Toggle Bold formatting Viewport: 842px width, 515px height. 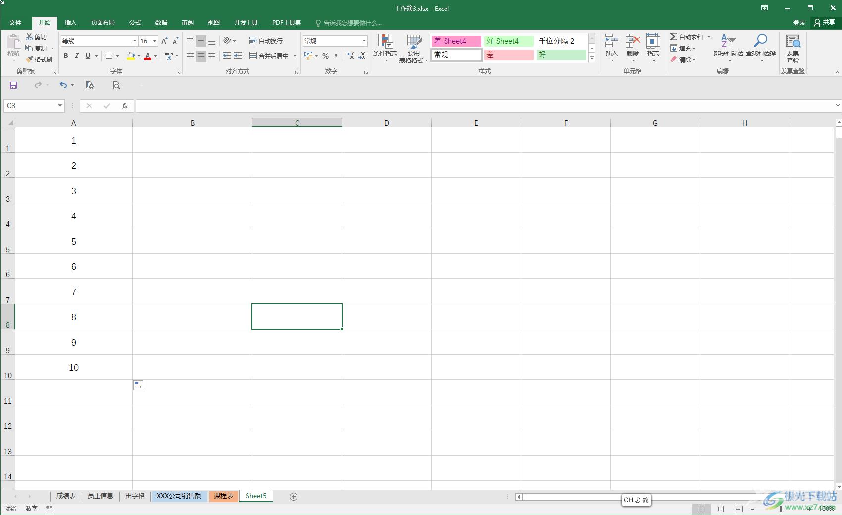click(x=66, y=56)
